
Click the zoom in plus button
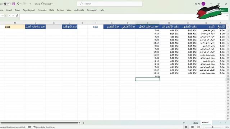pyautogui.click(x=222, y=127)
